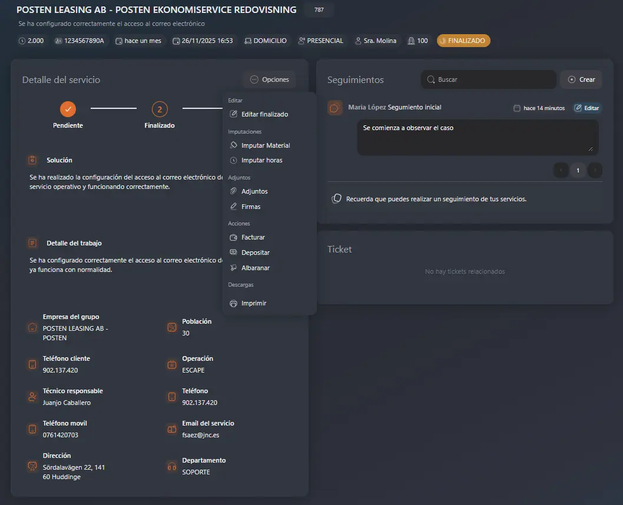Click the Pendiente step checkmark circle
Viewport: 623px width, 505px height.
[68, 109]
